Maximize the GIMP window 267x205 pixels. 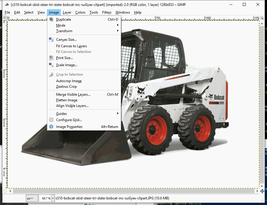click(244, 5)
